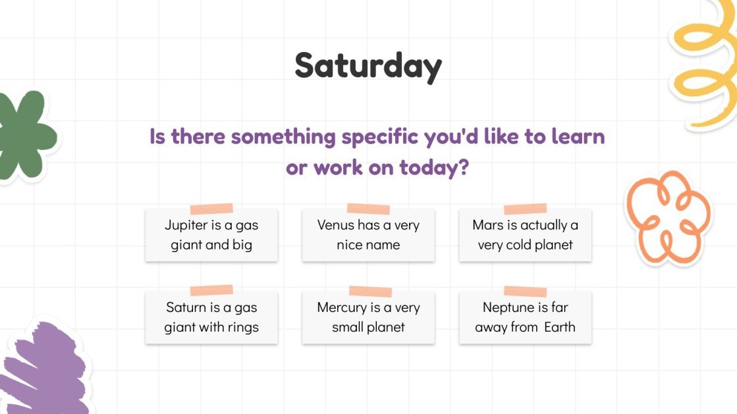This screenshot has width=737, height=414.
Task: Click the 'Saturn is a gas giant' note
Action: (x=211, y=317)
